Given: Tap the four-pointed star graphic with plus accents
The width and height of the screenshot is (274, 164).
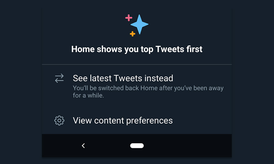Looking at the screenshot, I should (137, 25).
